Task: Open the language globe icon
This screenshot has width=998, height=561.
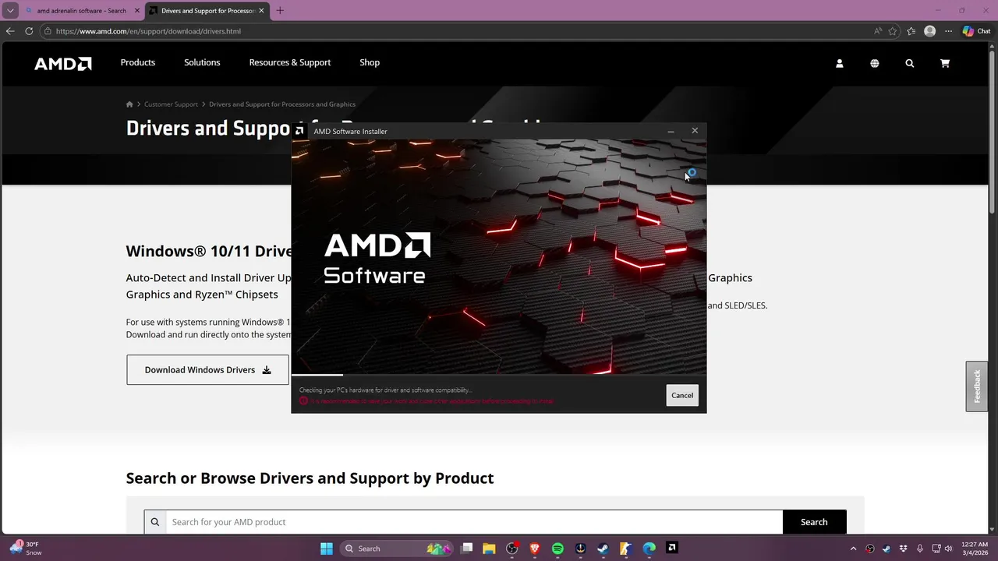Action: click(875, 63)
